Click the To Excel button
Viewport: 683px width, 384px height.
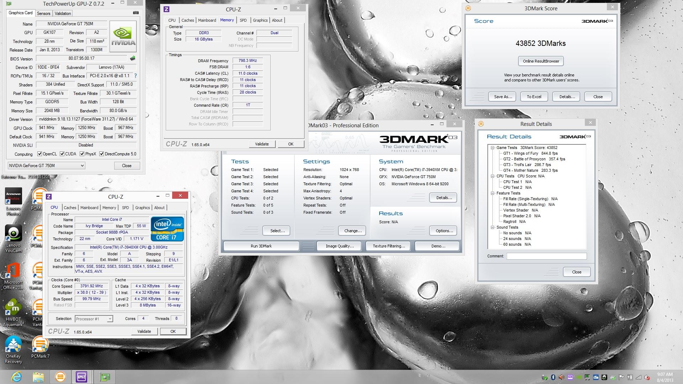(x=534, y=97)
